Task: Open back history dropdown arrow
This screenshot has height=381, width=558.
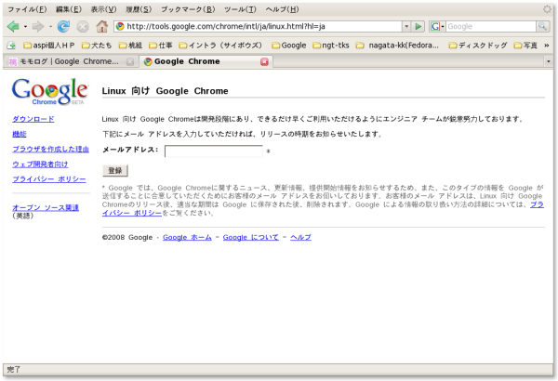Action: pyautogui.click(x=25, y=27)
